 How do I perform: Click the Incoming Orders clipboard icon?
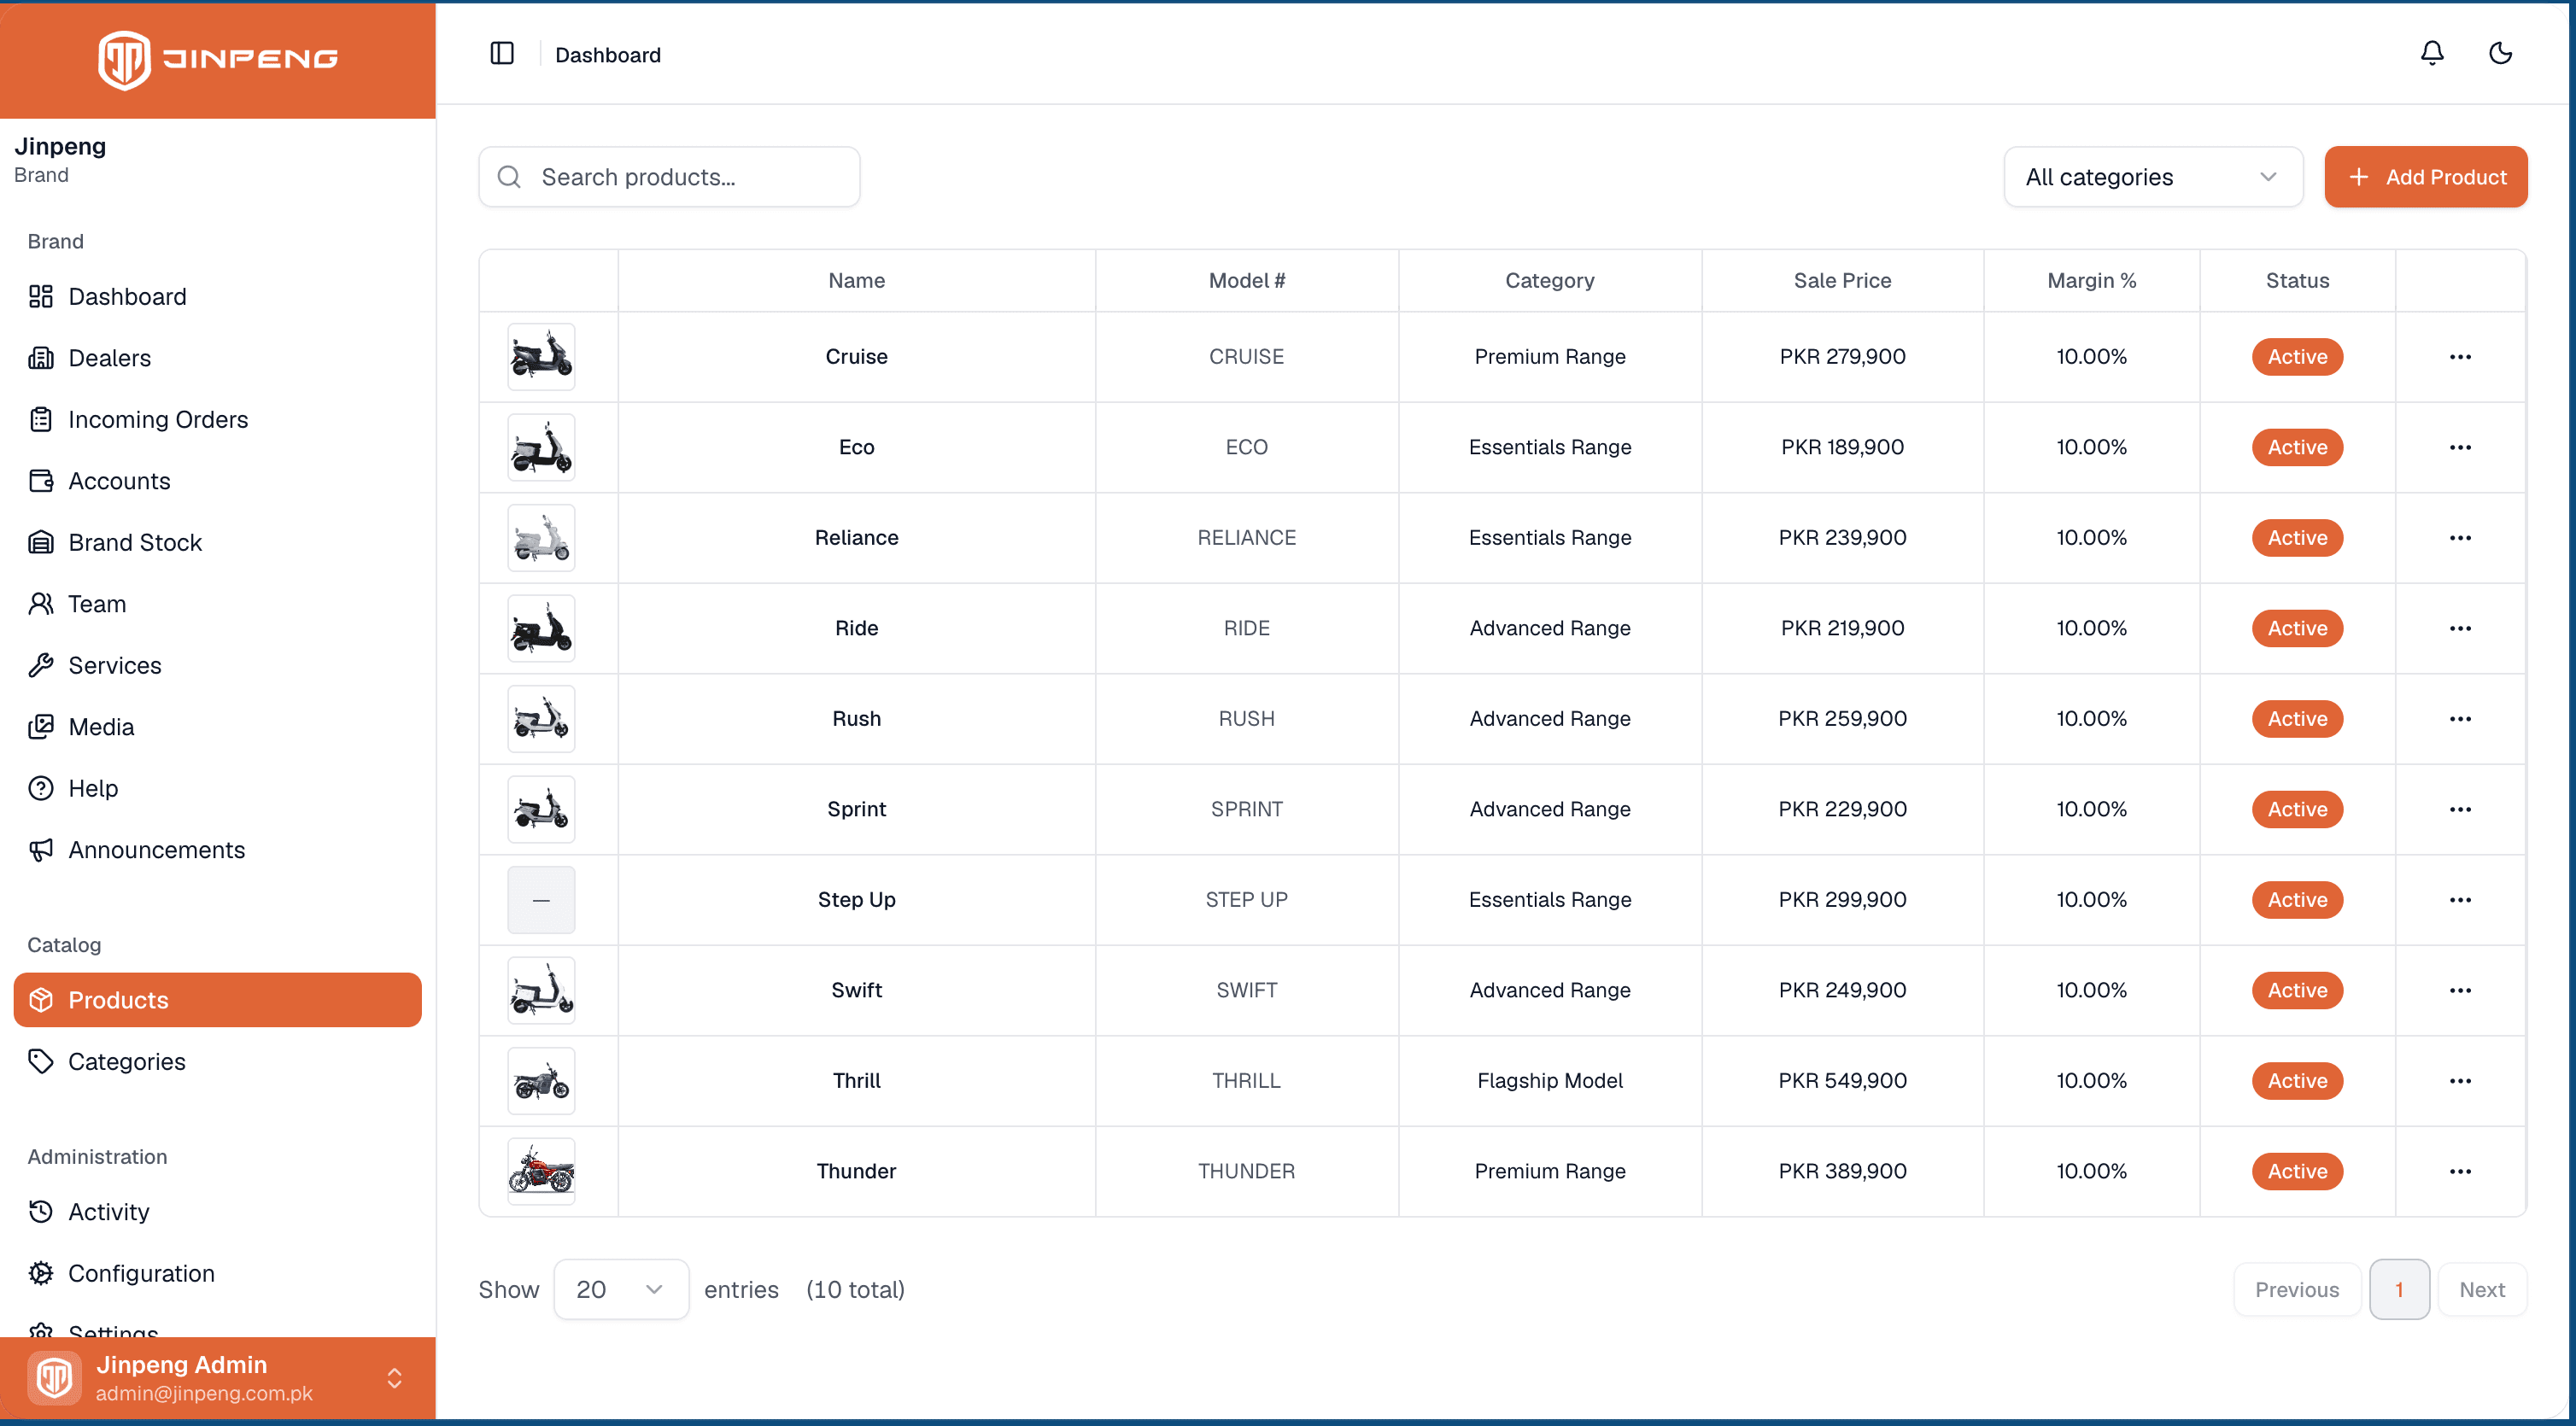pyautogui.click(x=41, y=420)
